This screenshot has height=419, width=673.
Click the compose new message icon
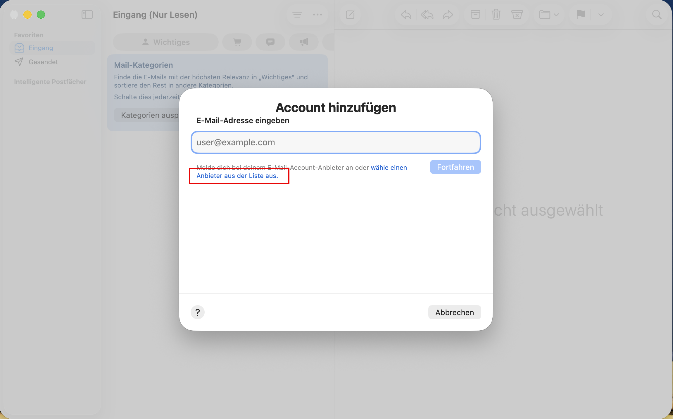click(350, 15)
